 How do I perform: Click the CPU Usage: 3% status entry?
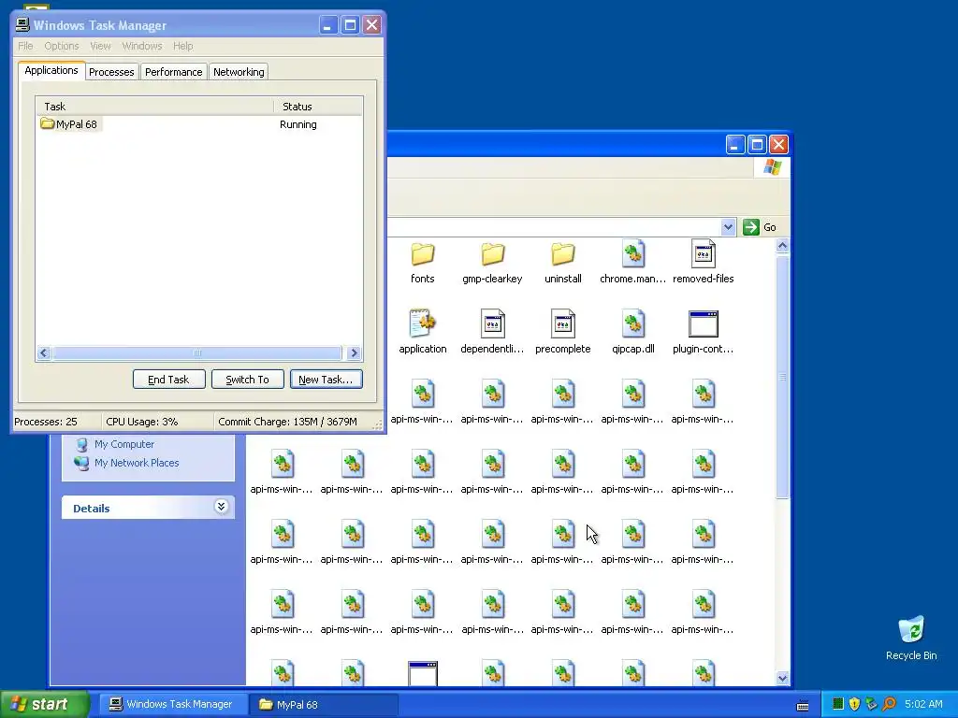[x=142, y=422]
